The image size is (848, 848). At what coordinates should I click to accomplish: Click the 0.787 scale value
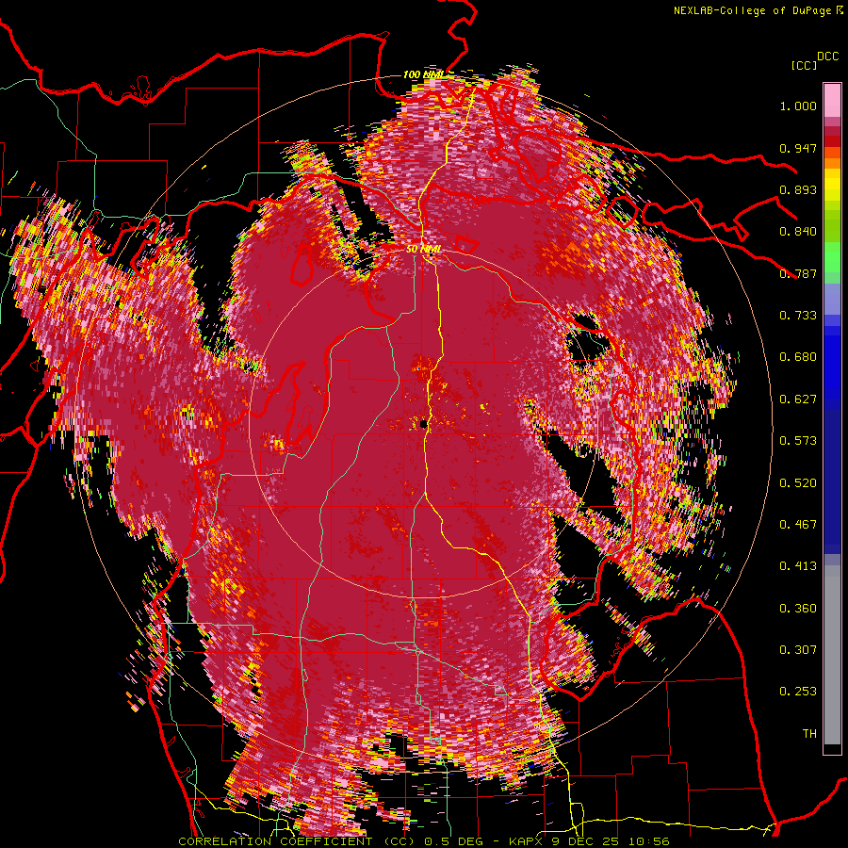tap(798, 273)
